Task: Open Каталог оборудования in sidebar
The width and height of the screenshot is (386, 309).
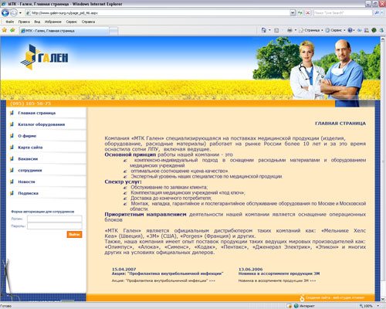Action: pyautogui.click(x=41, y=124)
